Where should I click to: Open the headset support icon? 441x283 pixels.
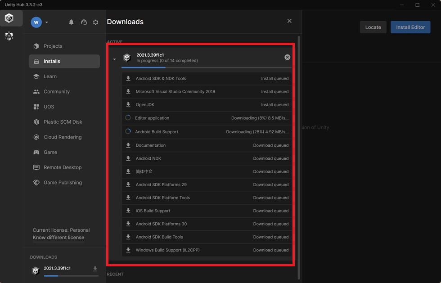(x=84, y=22)
